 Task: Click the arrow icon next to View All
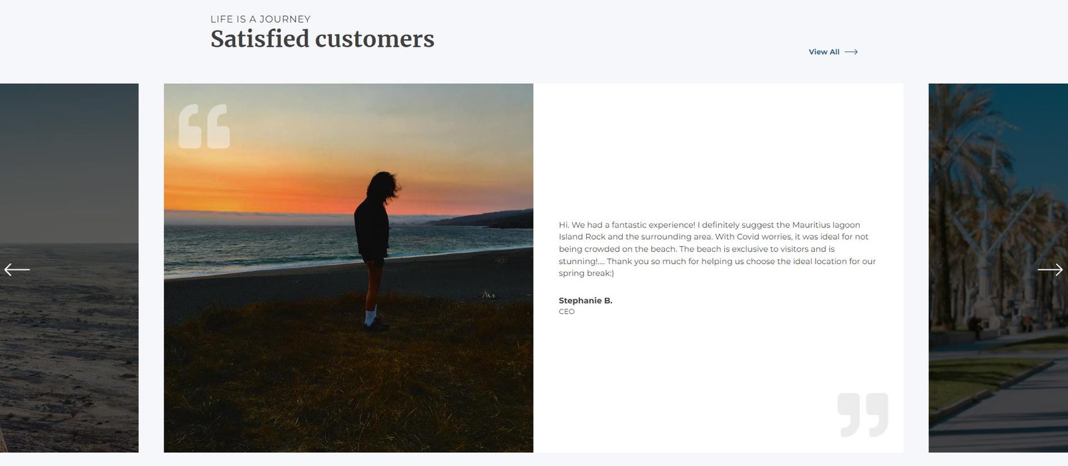tap(851, 52)
